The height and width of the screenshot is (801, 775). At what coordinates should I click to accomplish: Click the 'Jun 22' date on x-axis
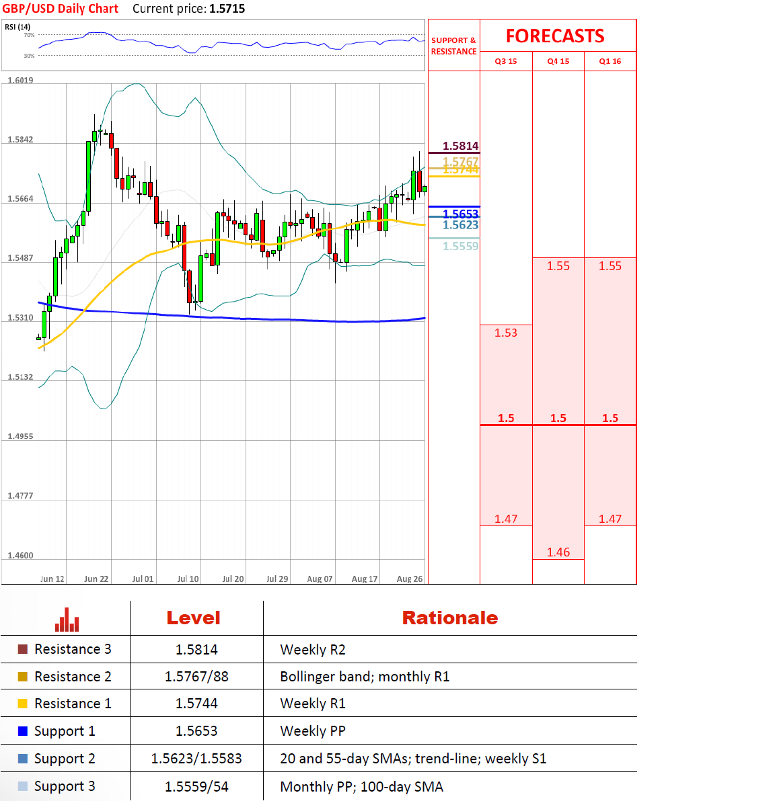[96, 579]
